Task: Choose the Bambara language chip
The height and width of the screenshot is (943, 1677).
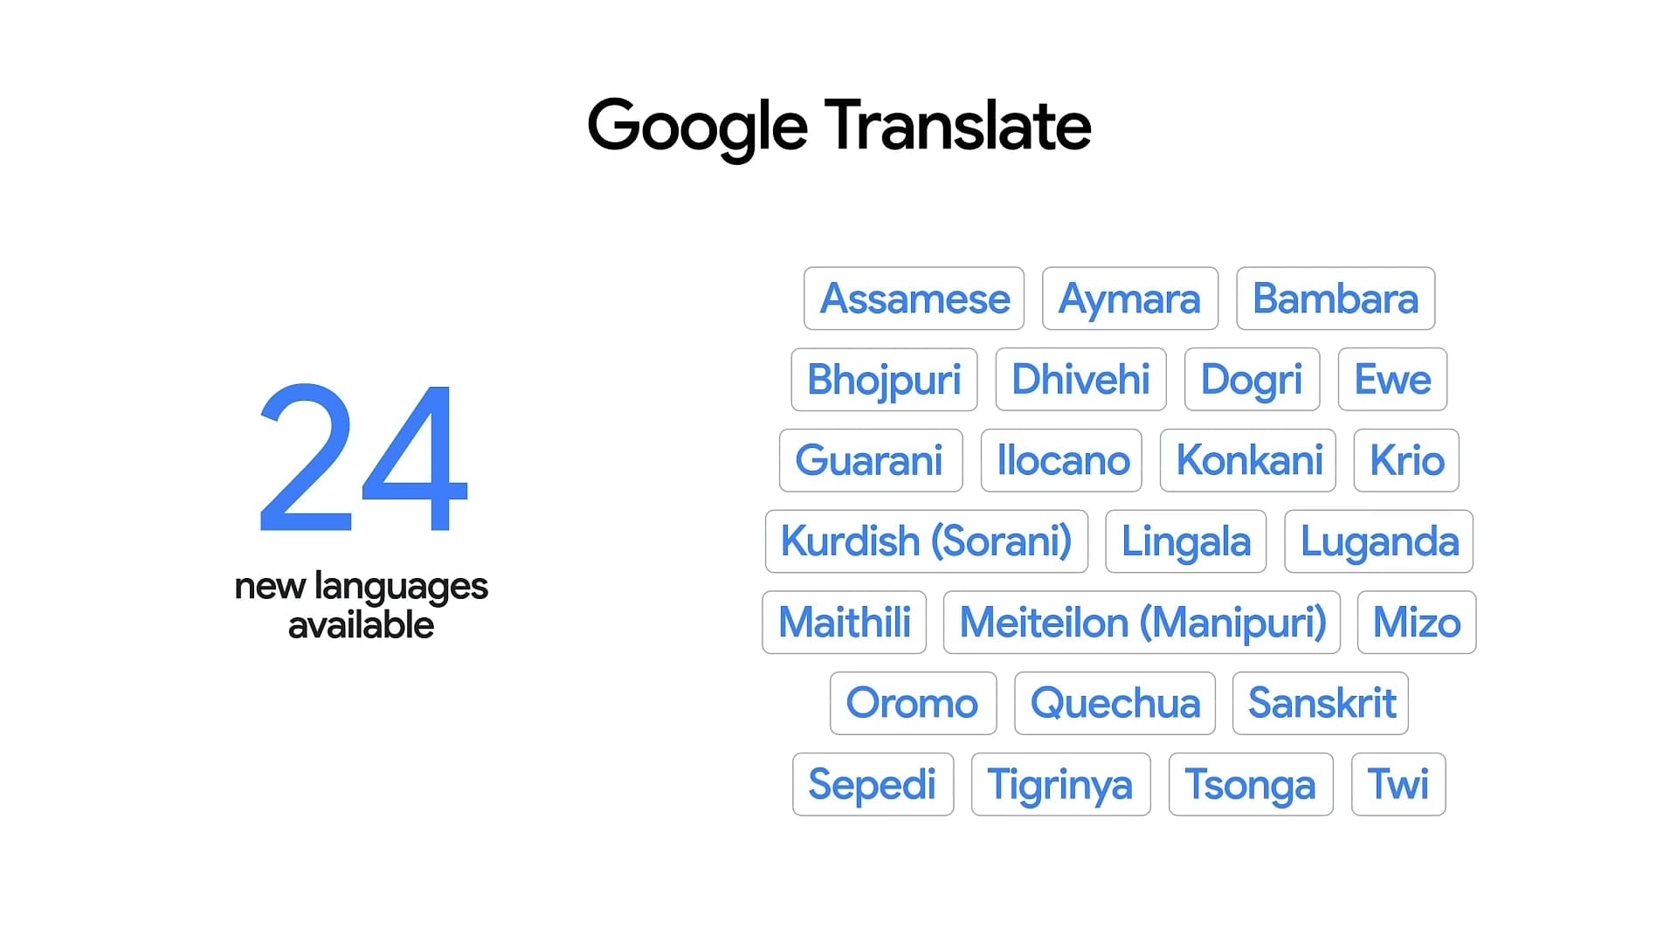Action: [1335, 299]
